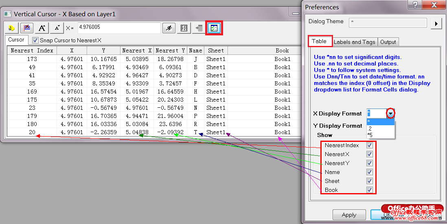Uncheck the Nearest Index checkbox

[370, 145]
